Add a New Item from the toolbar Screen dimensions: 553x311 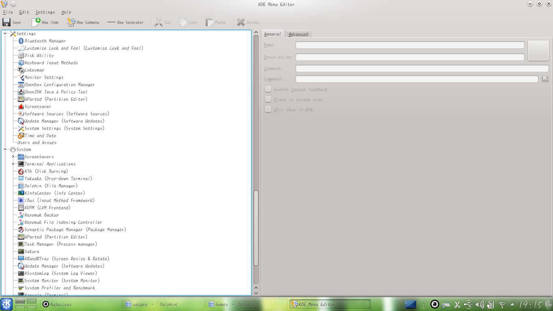[x=45, y=22]
